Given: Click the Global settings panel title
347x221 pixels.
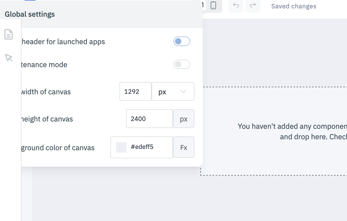Looking at the screenshot, I should point(29,14).
